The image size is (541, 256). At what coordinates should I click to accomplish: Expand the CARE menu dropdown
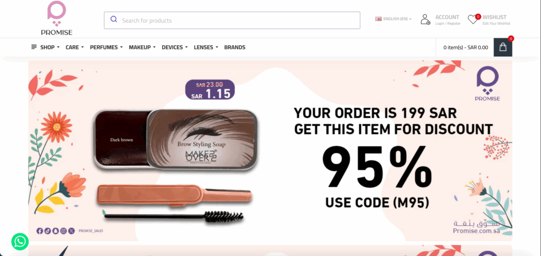point(74,47)
